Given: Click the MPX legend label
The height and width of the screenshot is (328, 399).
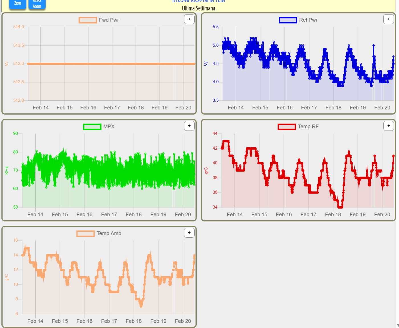Looking at the screenshot, I should click(109, 127).
